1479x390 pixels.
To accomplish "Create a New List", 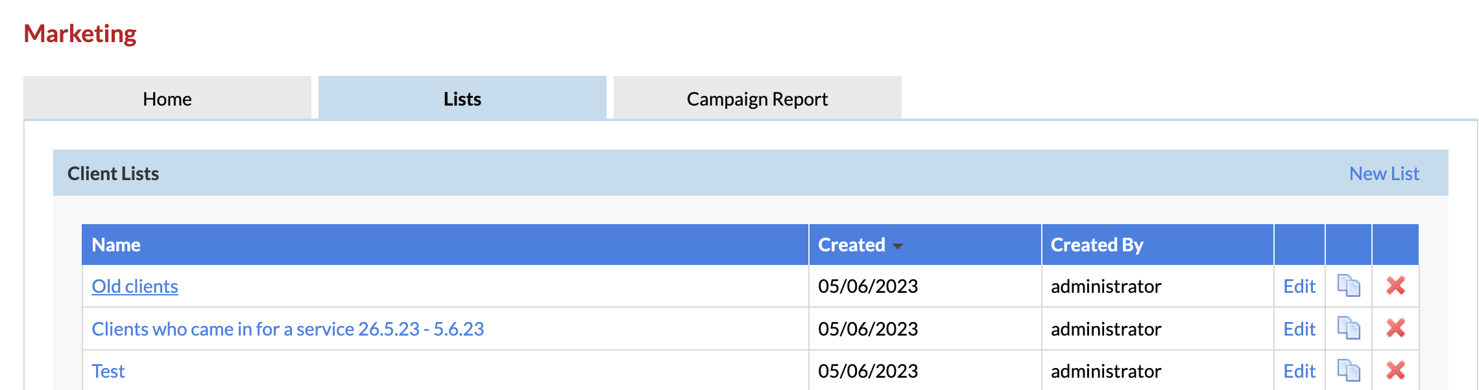I will 1384,174.
